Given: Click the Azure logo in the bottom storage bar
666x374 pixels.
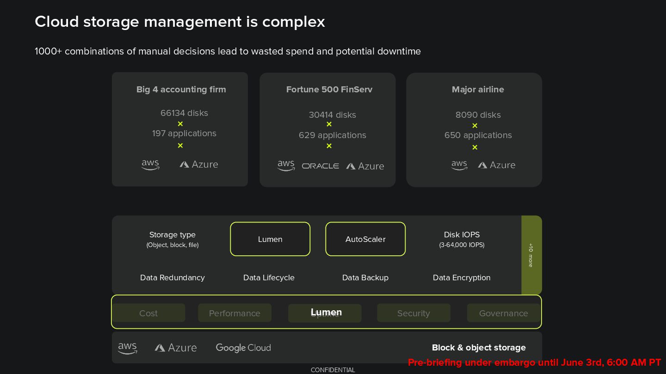Looking at the screenshot, I should point(176,348).
